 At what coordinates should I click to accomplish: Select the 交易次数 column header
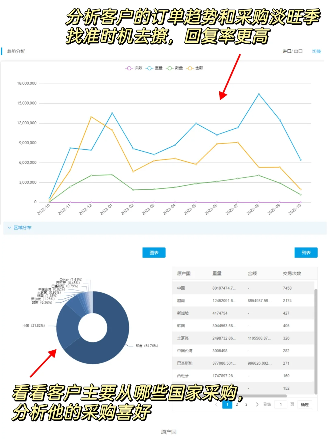tap(292, 273)
